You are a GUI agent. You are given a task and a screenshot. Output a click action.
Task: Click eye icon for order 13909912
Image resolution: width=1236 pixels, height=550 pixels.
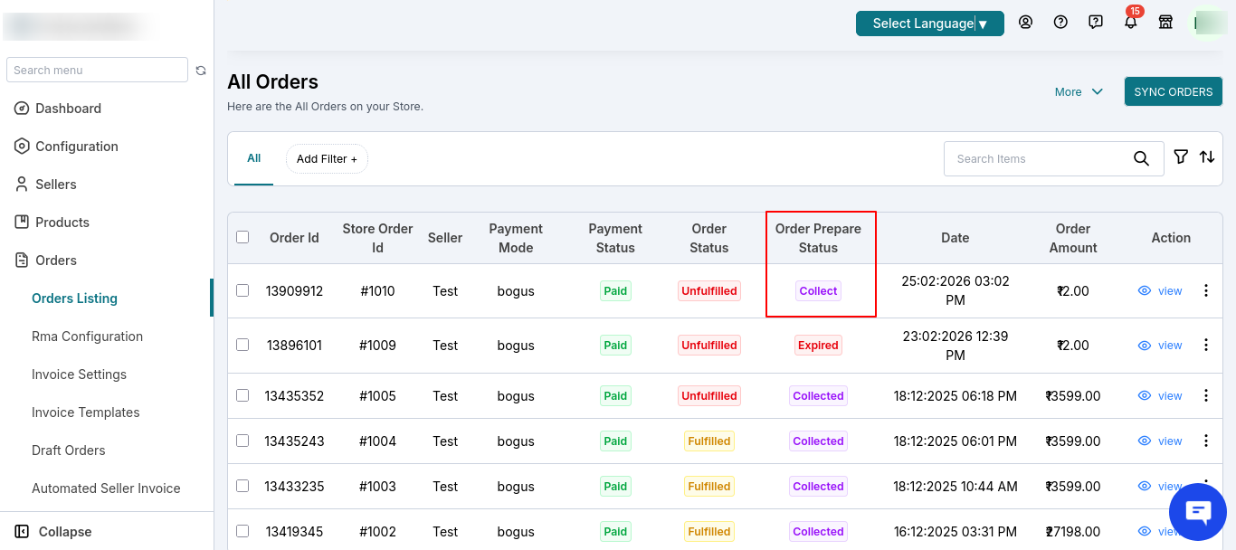[1145, 291]
